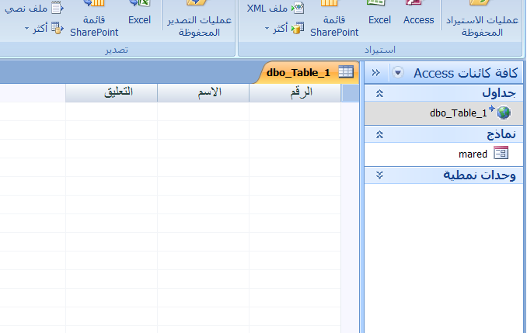Click the form icon next to mared

pos(501,153)
